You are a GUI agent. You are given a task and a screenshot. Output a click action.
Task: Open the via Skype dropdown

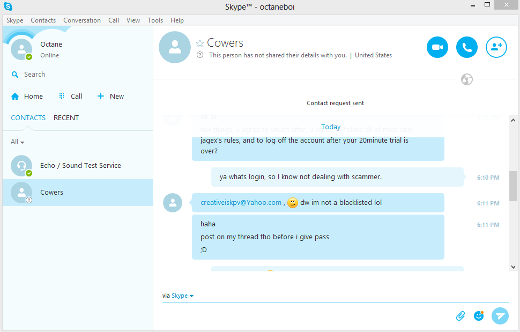(182, 296)
